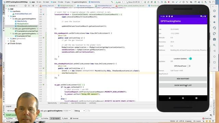Click onCreate() in editor breadcrumb
Screen dimensions: 219x123
pos(64,103)
